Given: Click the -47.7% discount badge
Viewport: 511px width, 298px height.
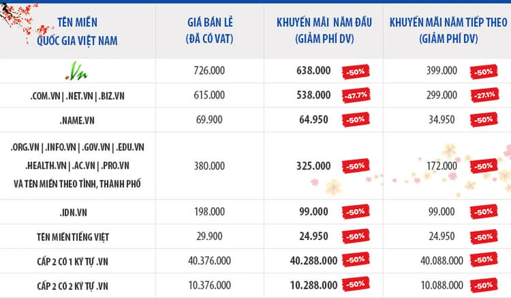Looking at the screenshot, I should (x=356, y=95).
